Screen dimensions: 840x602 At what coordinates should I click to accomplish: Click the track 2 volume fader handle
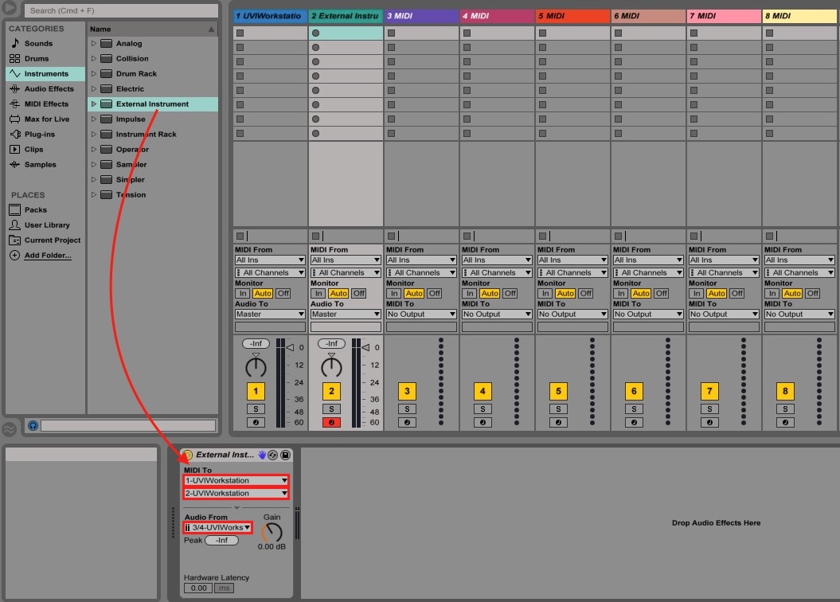(x=365, y=348)
